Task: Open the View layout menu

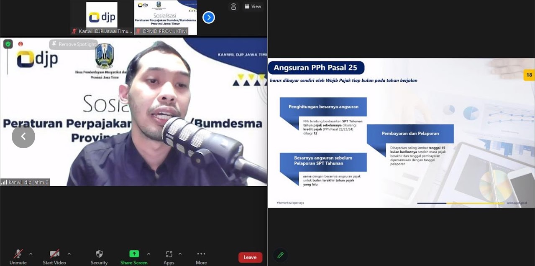Action: click(x=253, y=6)
